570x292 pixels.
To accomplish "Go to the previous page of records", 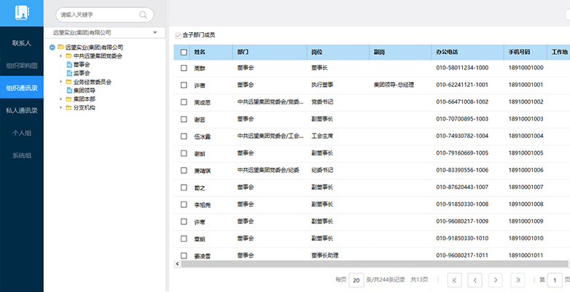I will tap(475, 280).
